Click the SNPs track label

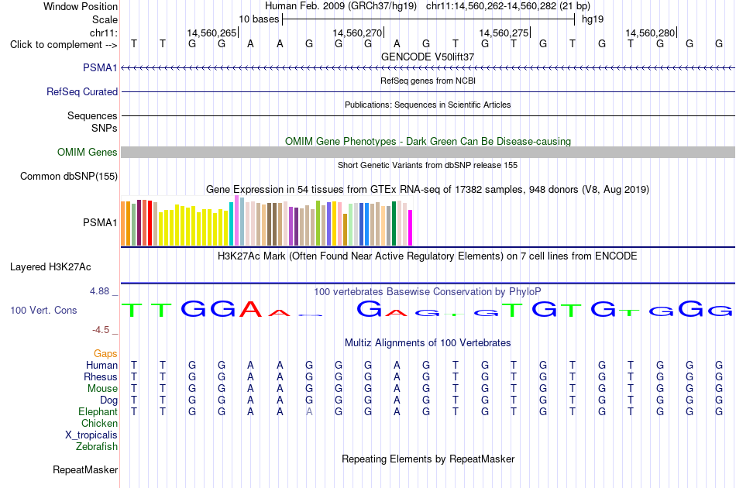pyautogui.click(x=105, y=128)
